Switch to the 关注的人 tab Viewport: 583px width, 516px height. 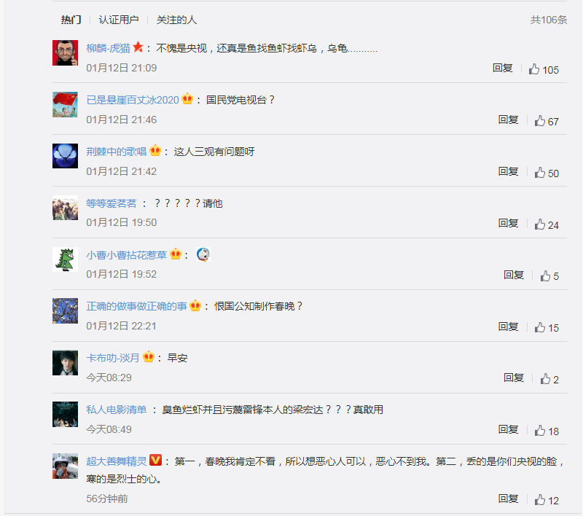coord(176,20)
